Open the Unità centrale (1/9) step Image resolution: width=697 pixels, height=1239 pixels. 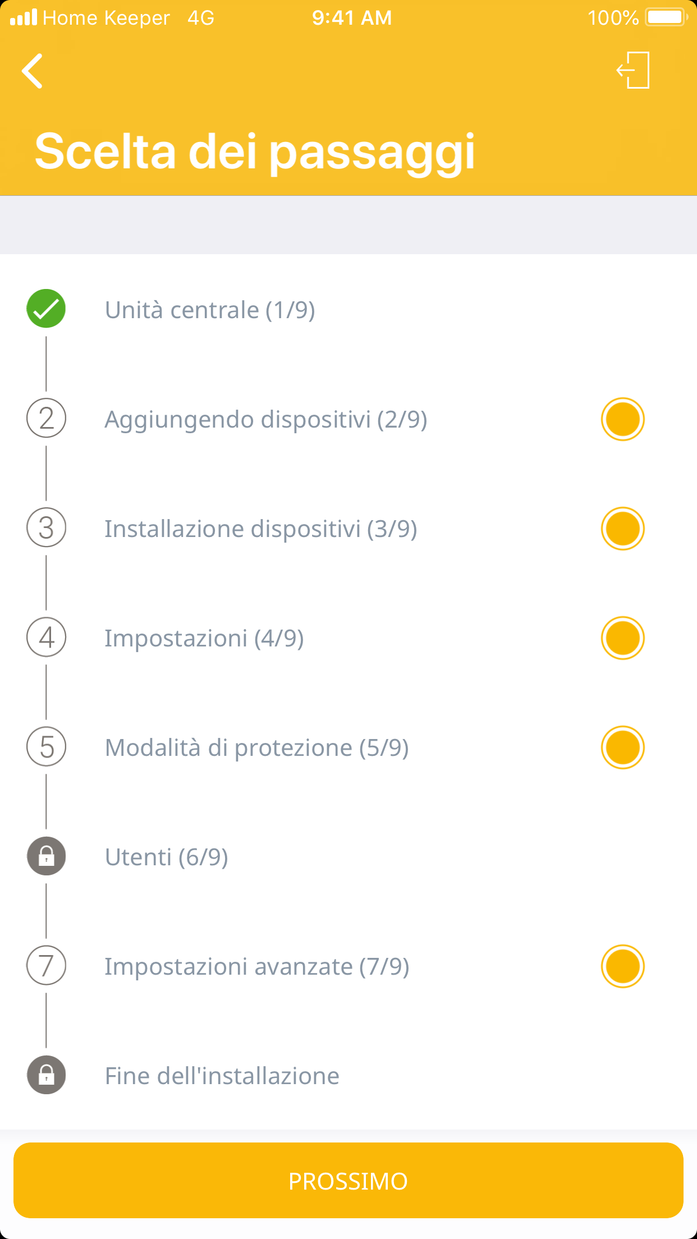[210, 310]
